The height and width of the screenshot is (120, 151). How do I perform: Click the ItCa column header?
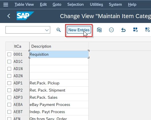tap(21, 46)
